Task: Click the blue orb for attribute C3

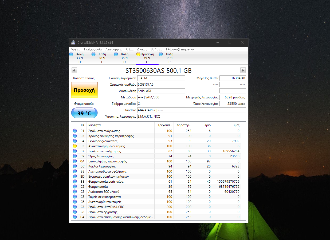Action: pyautogui.click(x=75, y=191)
